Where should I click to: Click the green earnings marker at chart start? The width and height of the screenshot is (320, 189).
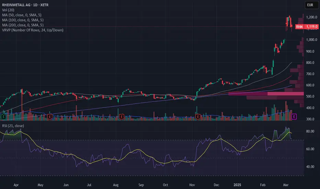click(3, 117)
